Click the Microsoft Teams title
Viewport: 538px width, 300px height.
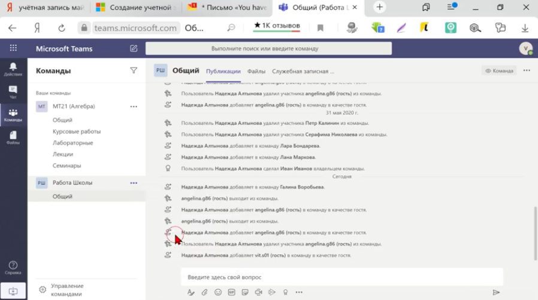pos(64,48)
